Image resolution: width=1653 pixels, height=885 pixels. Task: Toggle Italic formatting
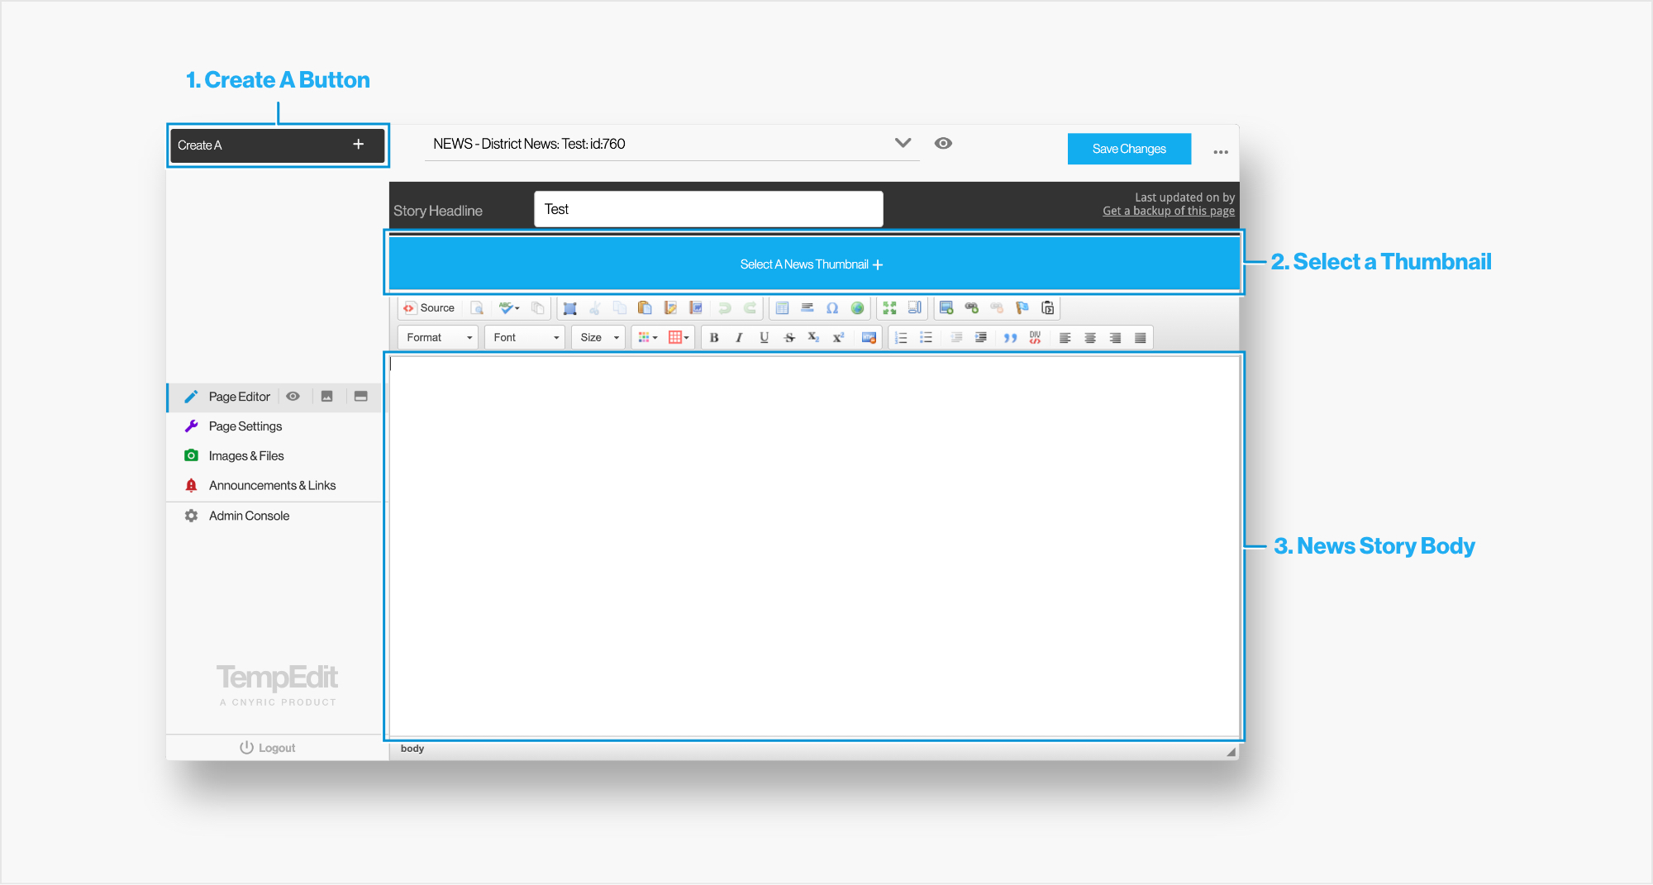coord(739,338)
